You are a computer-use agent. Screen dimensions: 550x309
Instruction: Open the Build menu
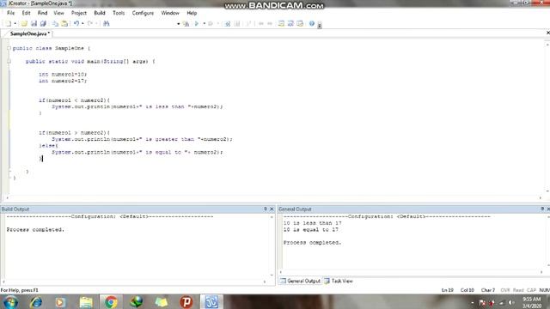(100, 13)
